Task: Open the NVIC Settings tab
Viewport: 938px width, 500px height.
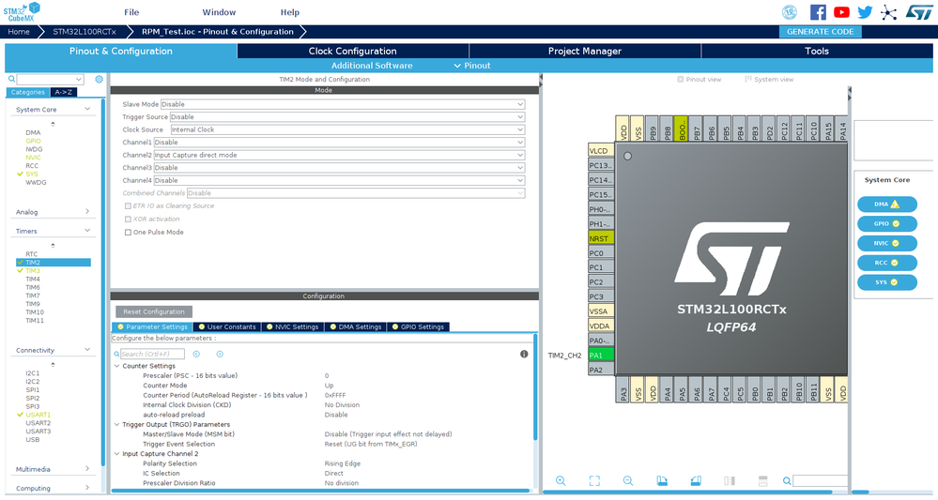Action: (x=293, y=326)
